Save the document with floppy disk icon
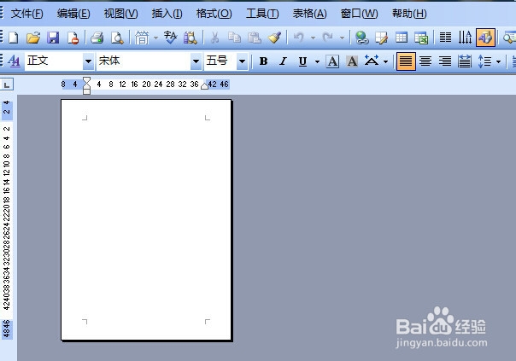Viewport: 516px width, 361px height. 53,38
